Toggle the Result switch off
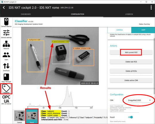The image size is (155, 124). pos(131,117)
